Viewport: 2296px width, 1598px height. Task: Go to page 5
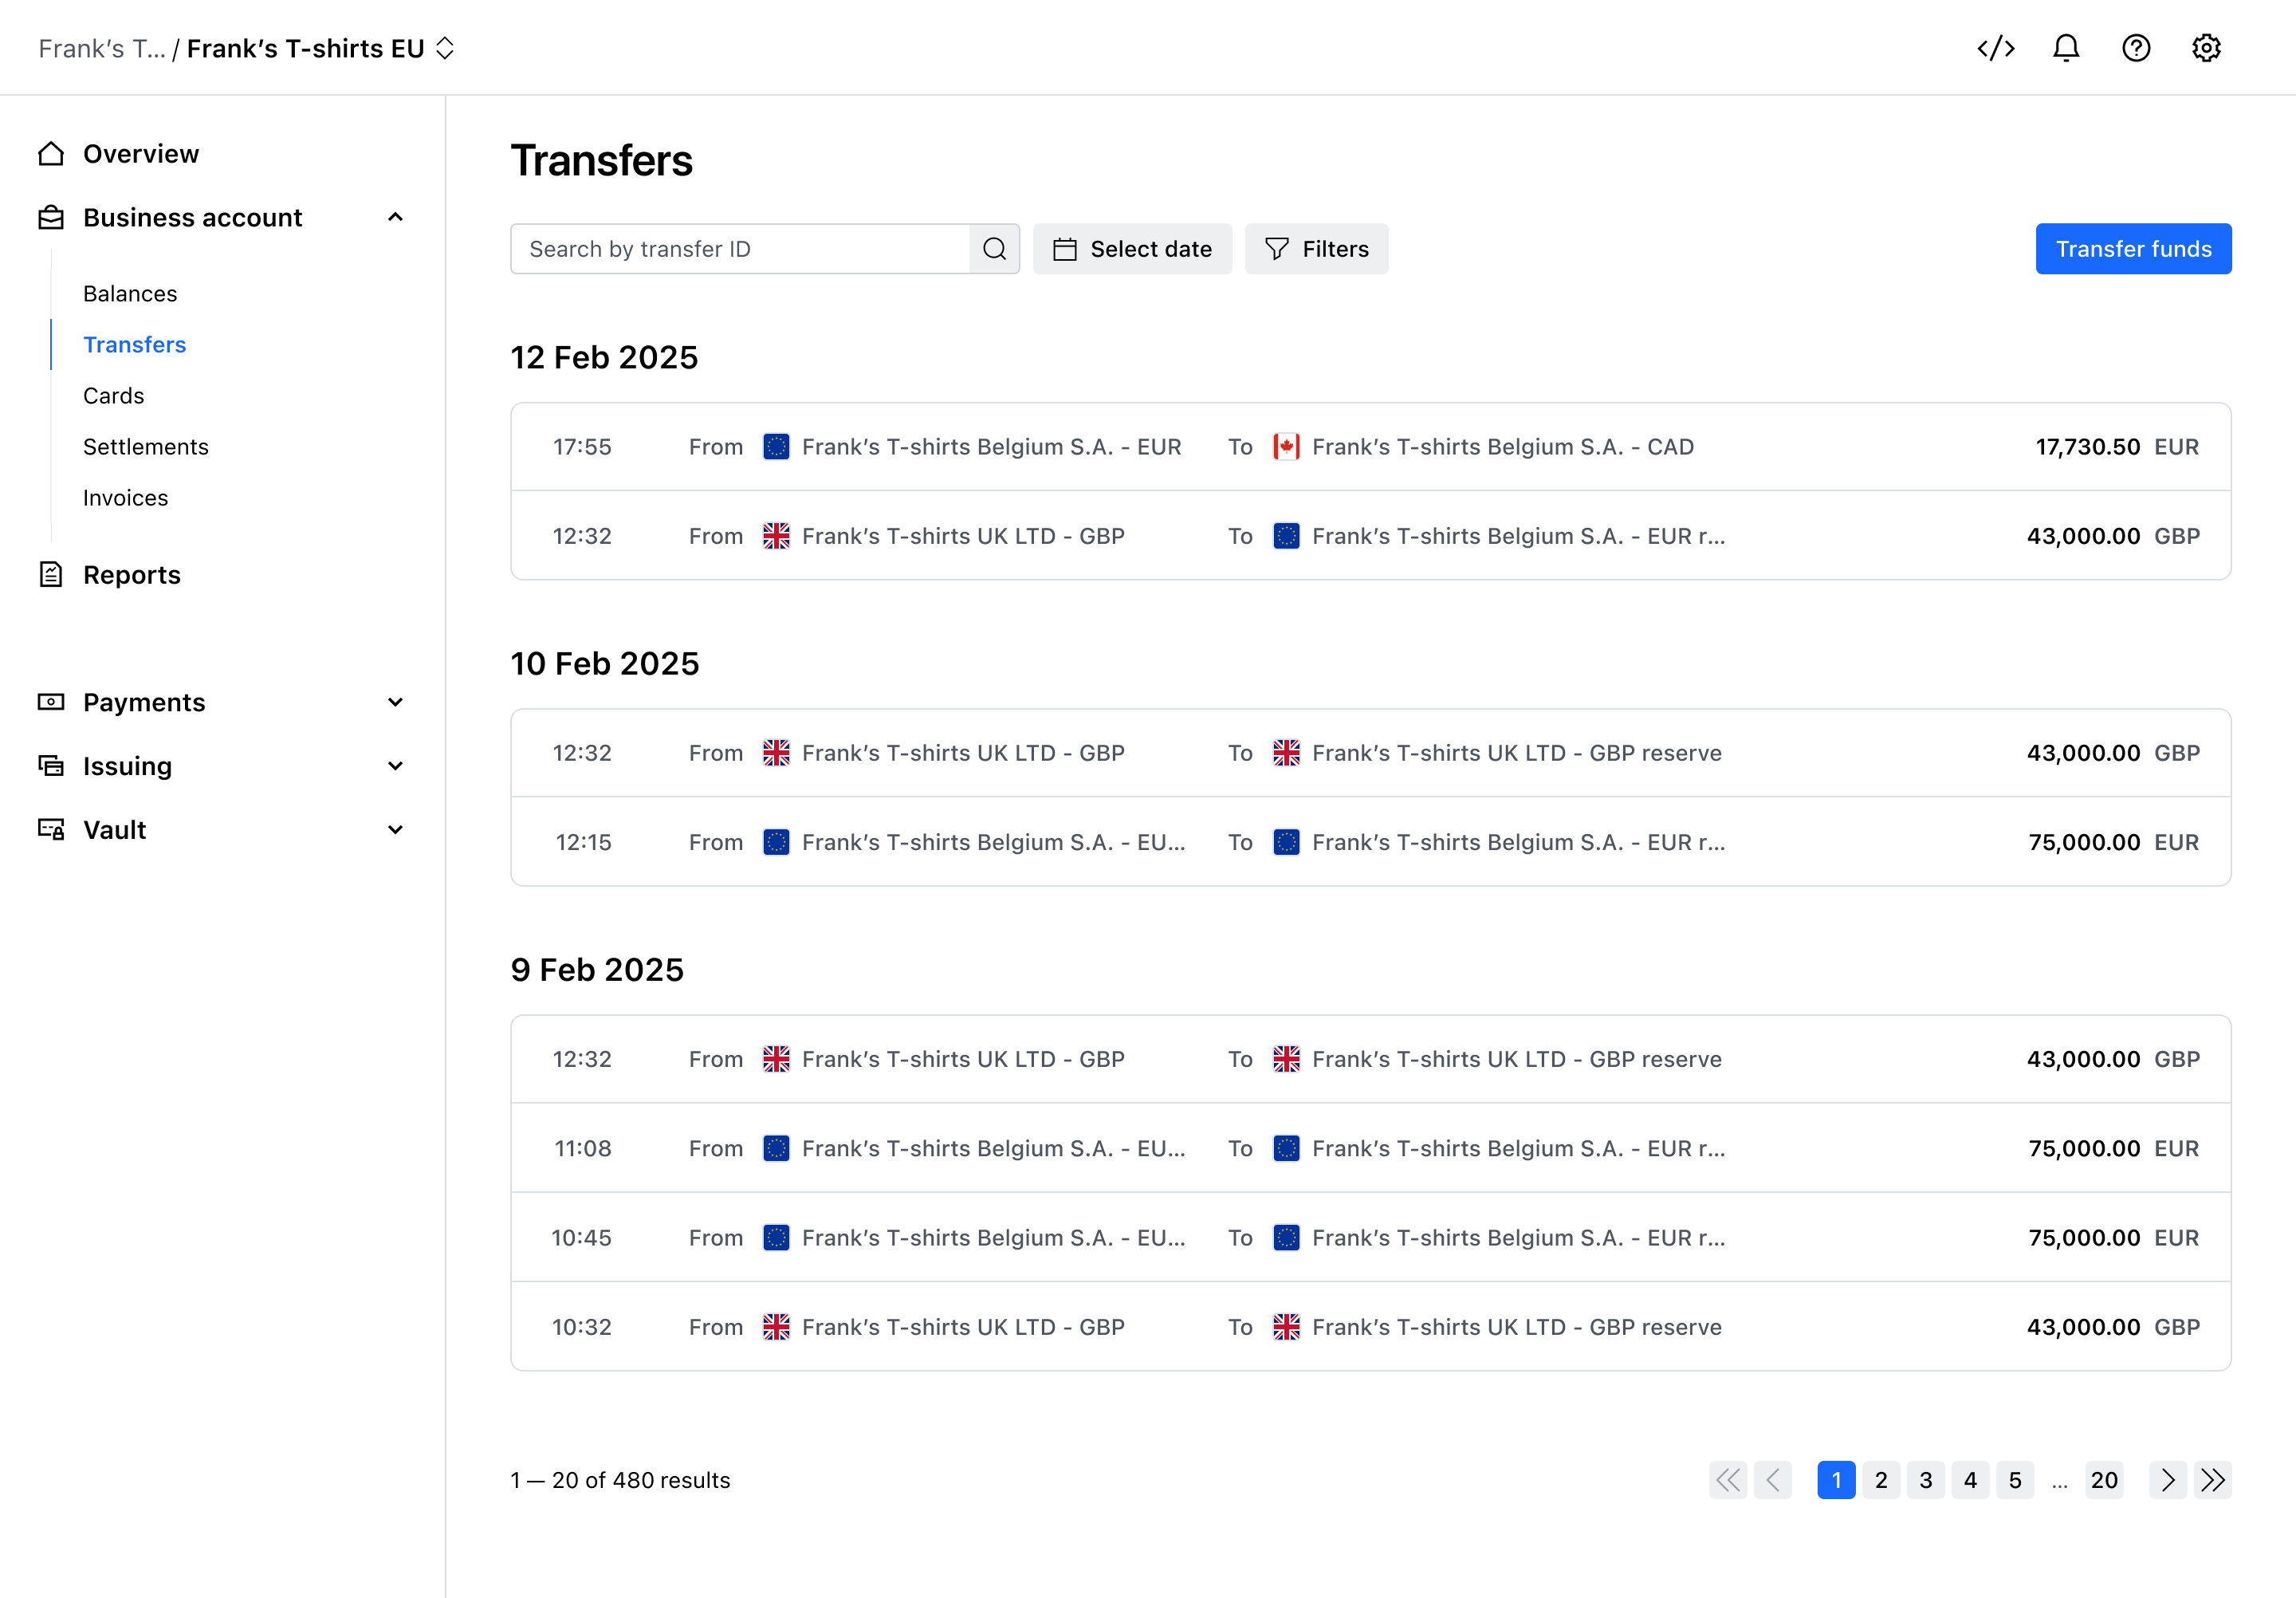click(2015, 1480)
